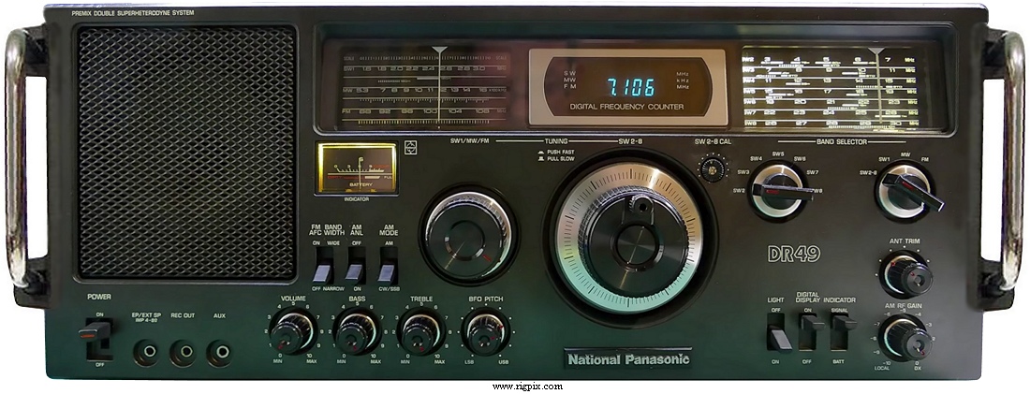Screen dimensions: 1030x394
Task: Click the REC OUT jack
Action: click(x=183, y=353)
